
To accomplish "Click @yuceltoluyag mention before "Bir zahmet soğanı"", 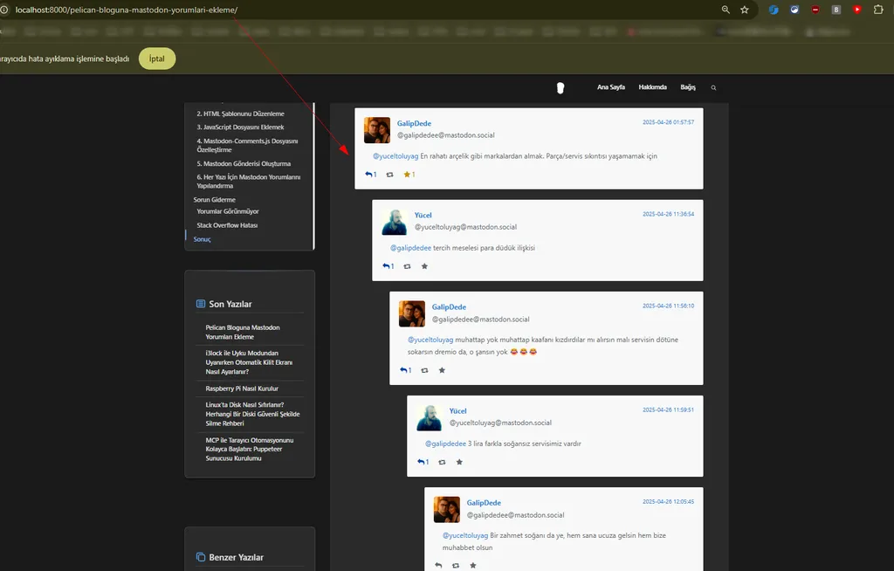I will tap(465, 535).
